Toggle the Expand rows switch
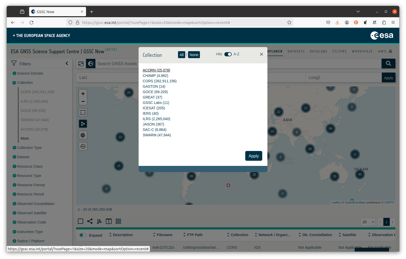The height and width of the screenshot is (259, 406). click(x=83, y=235)
